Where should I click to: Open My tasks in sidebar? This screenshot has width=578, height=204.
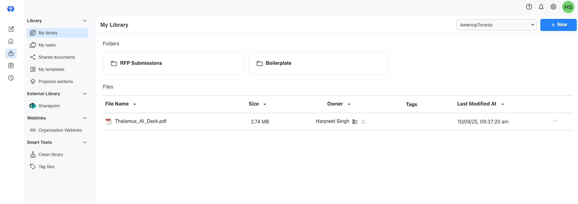[x=47, y=45]
